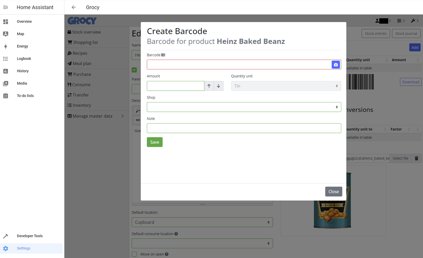Open Purchase in Grocy menu
423x258 pixels.
(79, 75)
